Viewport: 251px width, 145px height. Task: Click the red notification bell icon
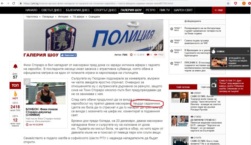pyautogui.click(x=15, y=66)
